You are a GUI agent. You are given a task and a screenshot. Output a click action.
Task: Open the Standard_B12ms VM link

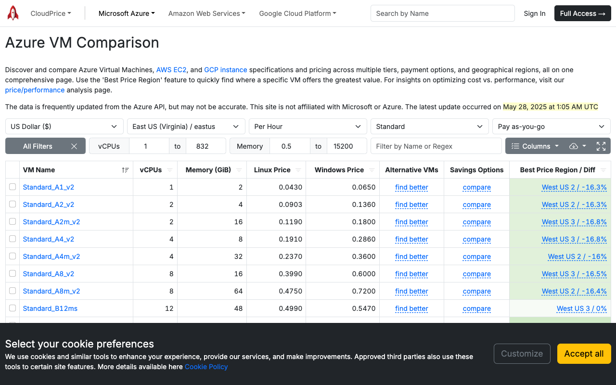[50, 308]
